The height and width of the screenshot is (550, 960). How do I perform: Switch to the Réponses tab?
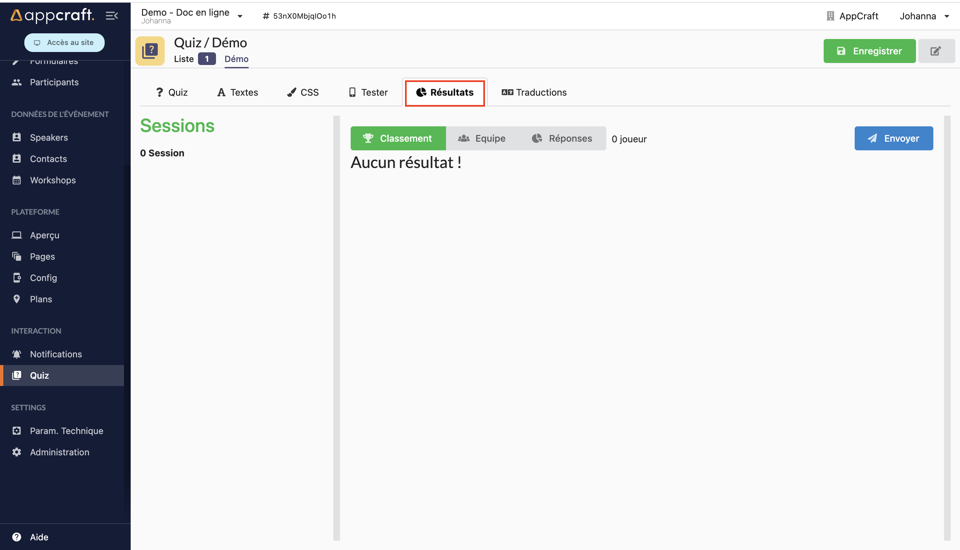tap(562, 138)
